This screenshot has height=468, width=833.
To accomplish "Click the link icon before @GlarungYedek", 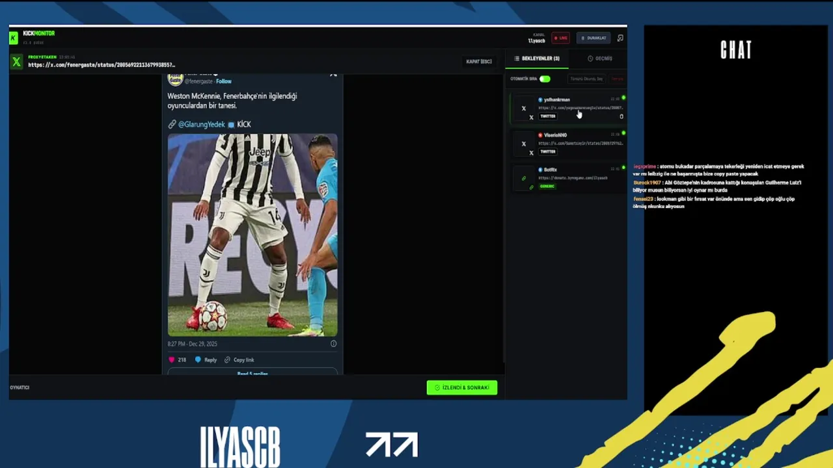I will [172, 124].
